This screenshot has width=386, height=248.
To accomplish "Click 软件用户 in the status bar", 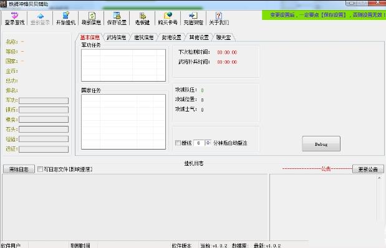I will pos(11,246).
